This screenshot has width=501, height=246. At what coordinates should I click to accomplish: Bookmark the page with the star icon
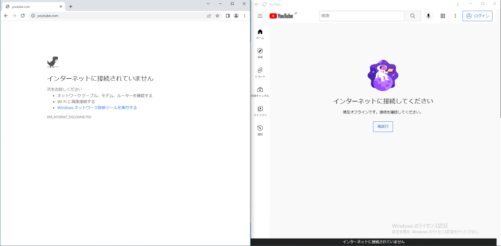(x=217, y=16)
